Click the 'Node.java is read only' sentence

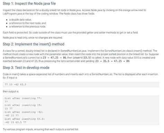click(33, 38)
